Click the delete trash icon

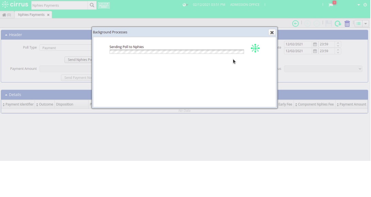coord(347,24)
